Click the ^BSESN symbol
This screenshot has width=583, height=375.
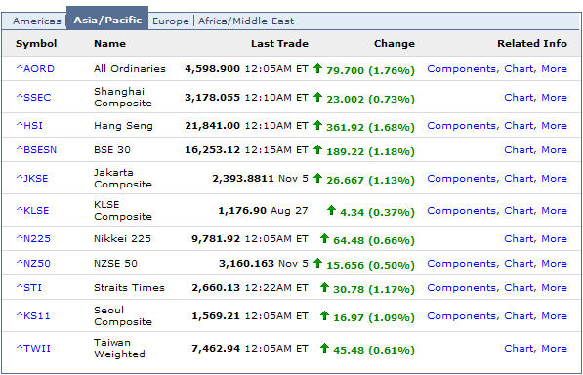coord(36,150)
